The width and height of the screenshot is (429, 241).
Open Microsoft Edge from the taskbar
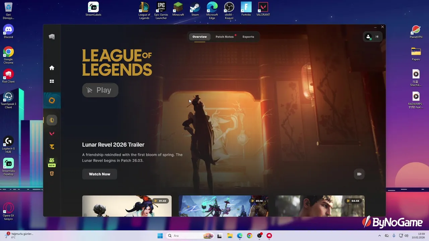pos(240,236)
